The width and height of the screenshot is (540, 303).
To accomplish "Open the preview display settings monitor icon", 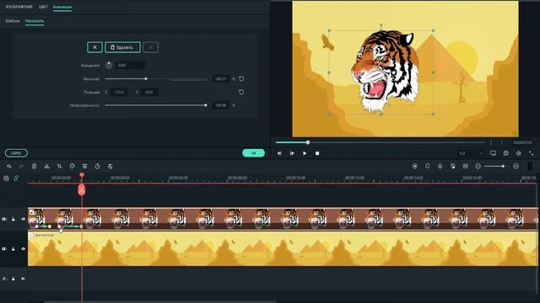I will click(x=493, y=153).
